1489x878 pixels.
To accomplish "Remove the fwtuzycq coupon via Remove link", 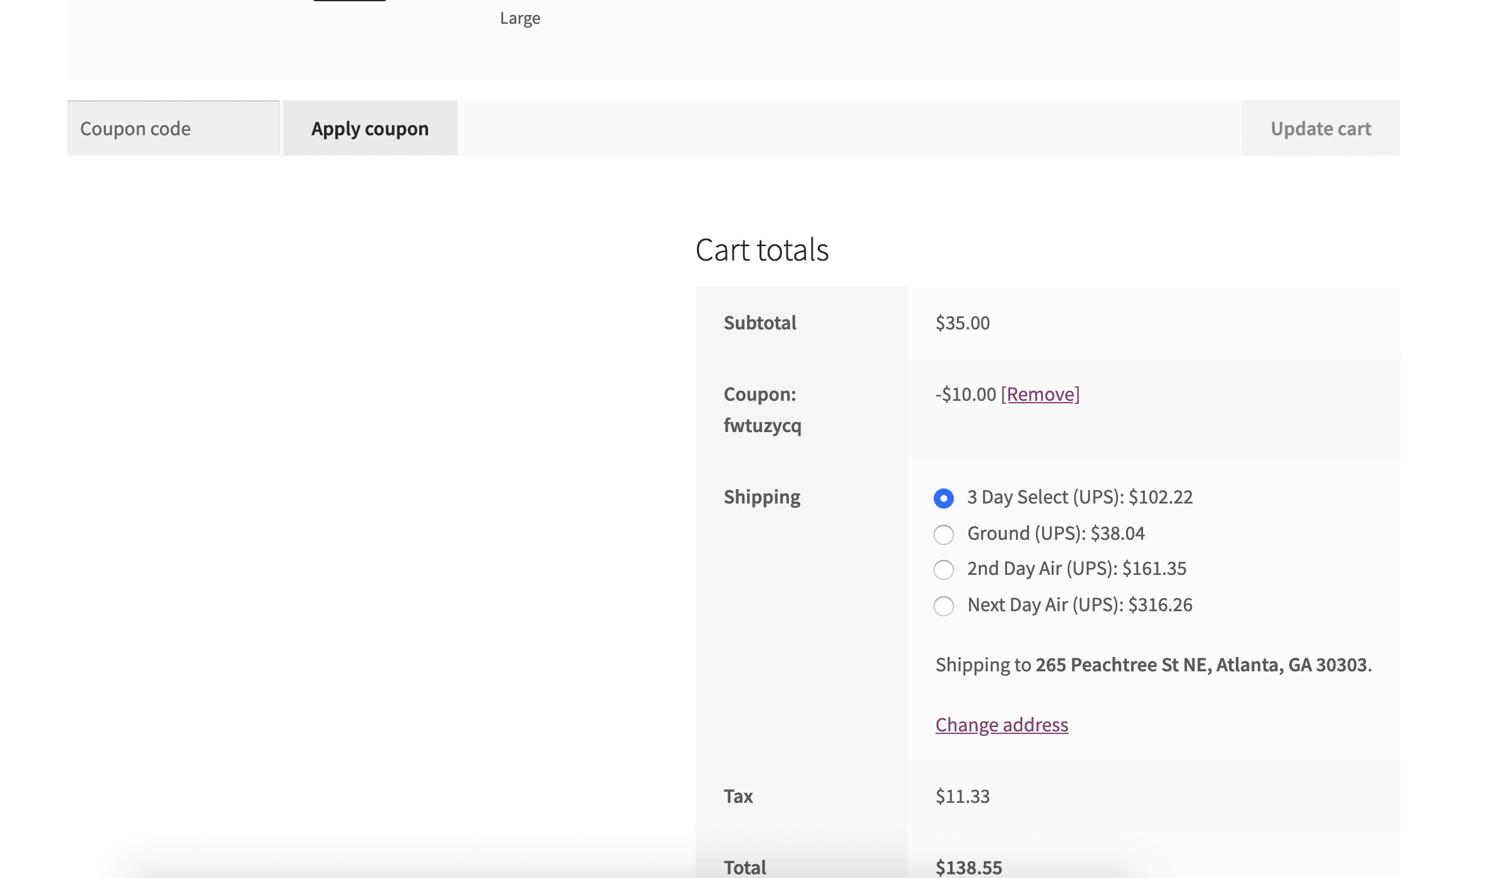I will click(1040, 394).
